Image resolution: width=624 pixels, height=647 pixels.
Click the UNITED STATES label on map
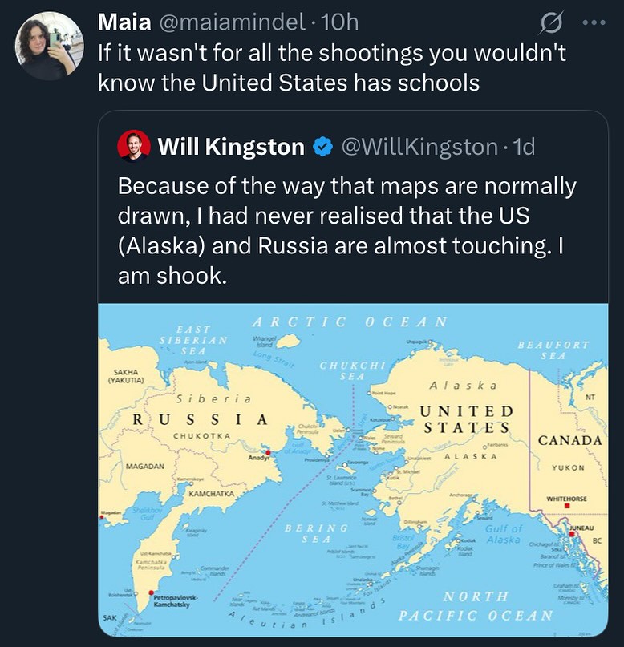[x=466, y=419]
